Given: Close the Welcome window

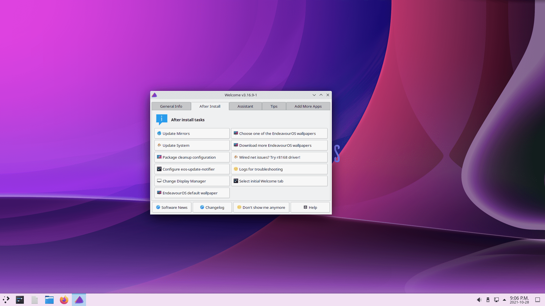Looking at the screenshot, I should pos(328,95).
